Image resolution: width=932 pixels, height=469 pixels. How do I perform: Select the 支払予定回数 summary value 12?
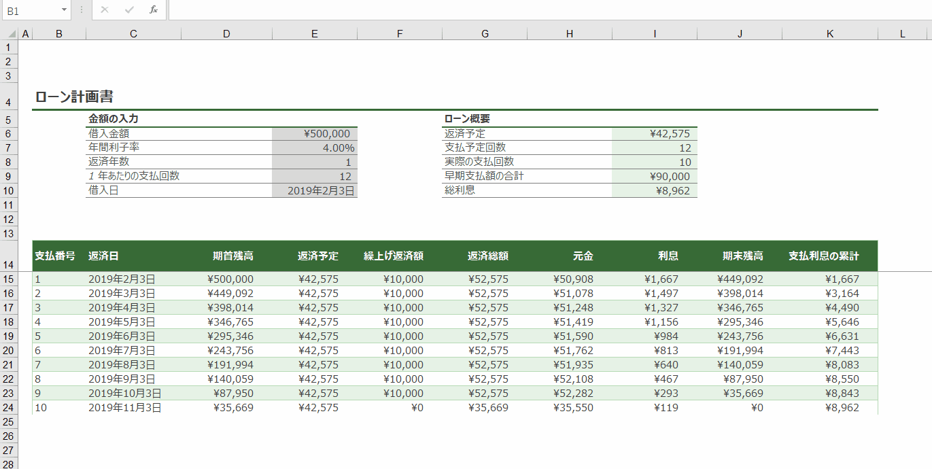655,148
